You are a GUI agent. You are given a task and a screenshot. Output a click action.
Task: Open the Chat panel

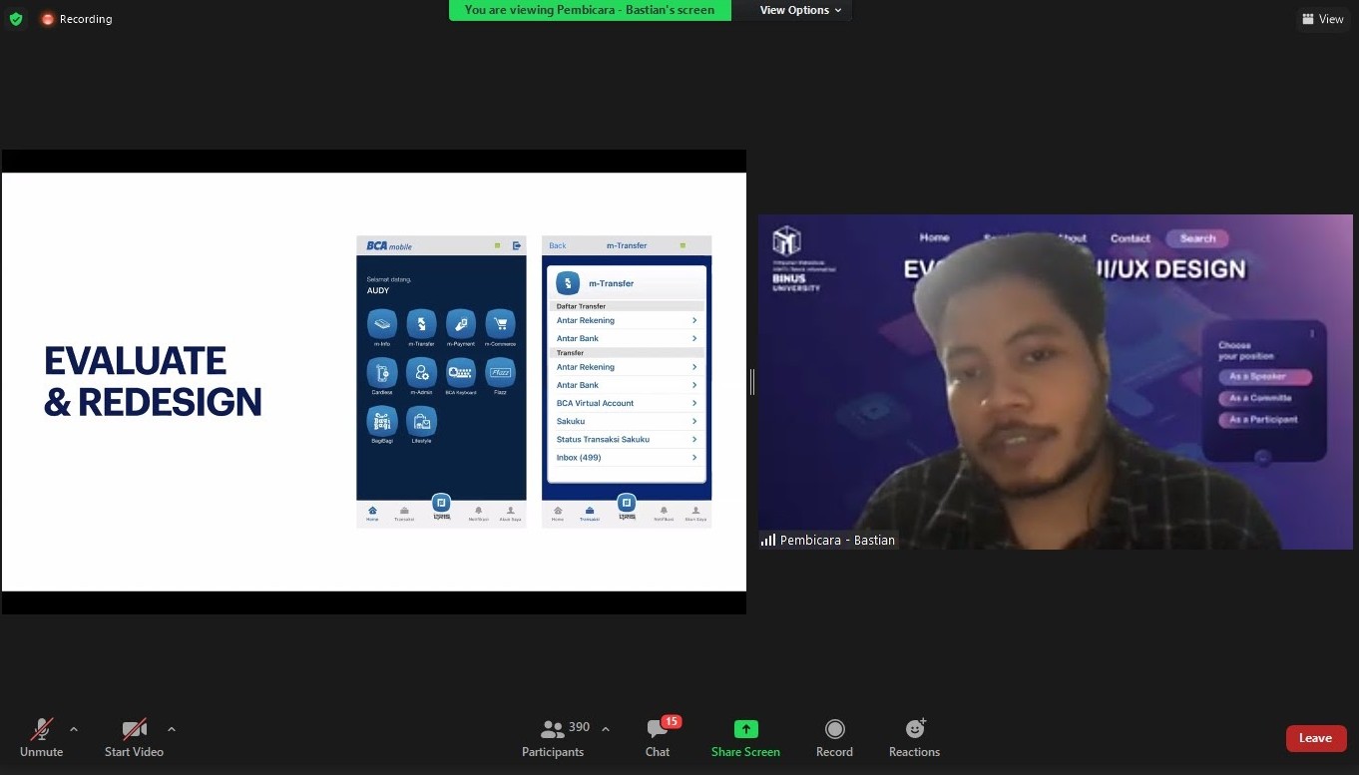click(x=658, y=738)
